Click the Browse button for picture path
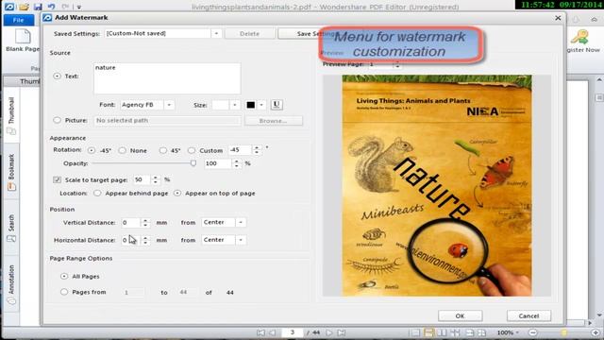Viewport: 604px width, 340px height. [273, 121]
